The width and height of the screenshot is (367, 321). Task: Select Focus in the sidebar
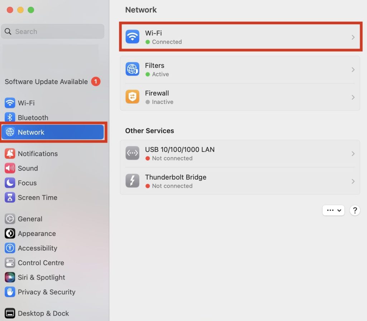53,183
